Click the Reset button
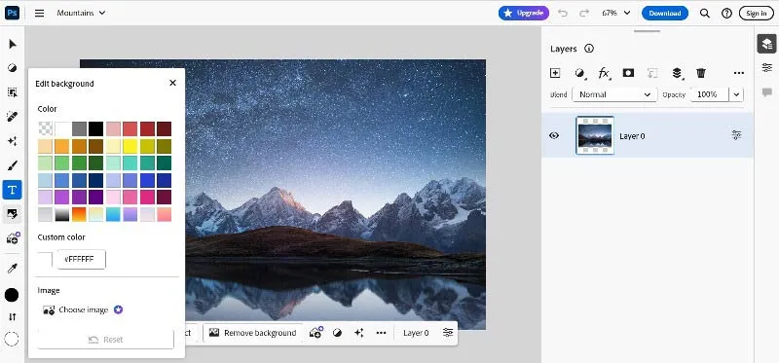This screenshot has width=779, height=363. [105, 340]
